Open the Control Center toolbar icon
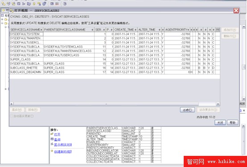 coord(3,4)
